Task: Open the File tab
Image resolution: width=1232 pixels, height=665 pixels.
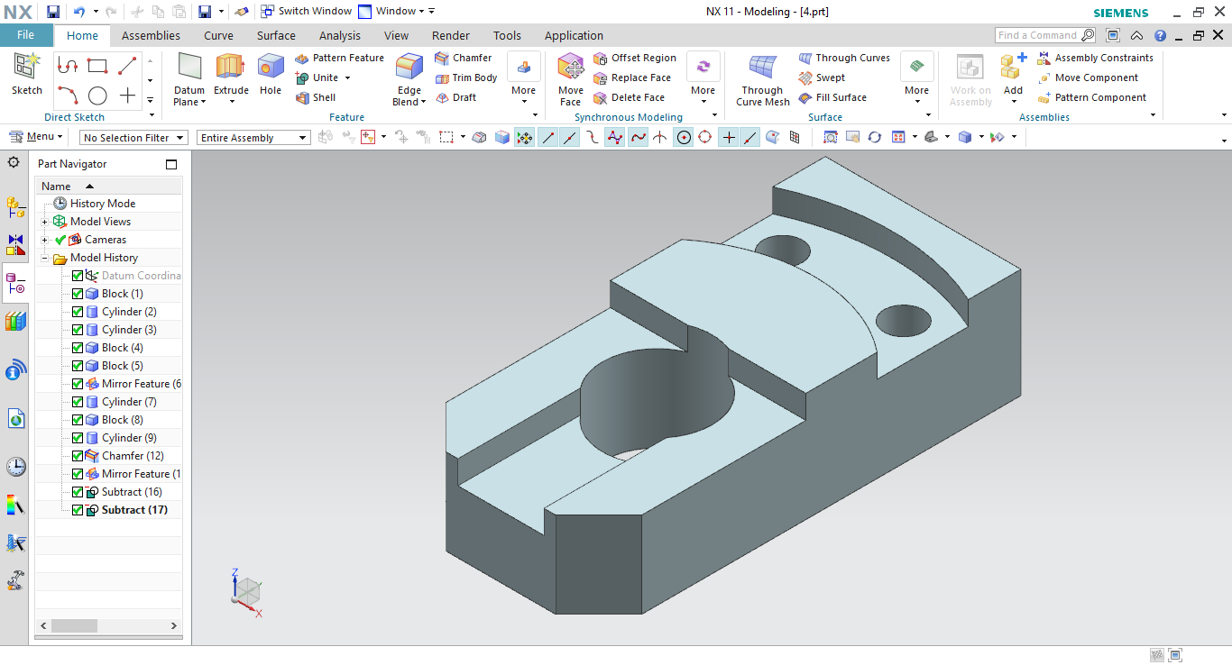Action: [26, 35]
